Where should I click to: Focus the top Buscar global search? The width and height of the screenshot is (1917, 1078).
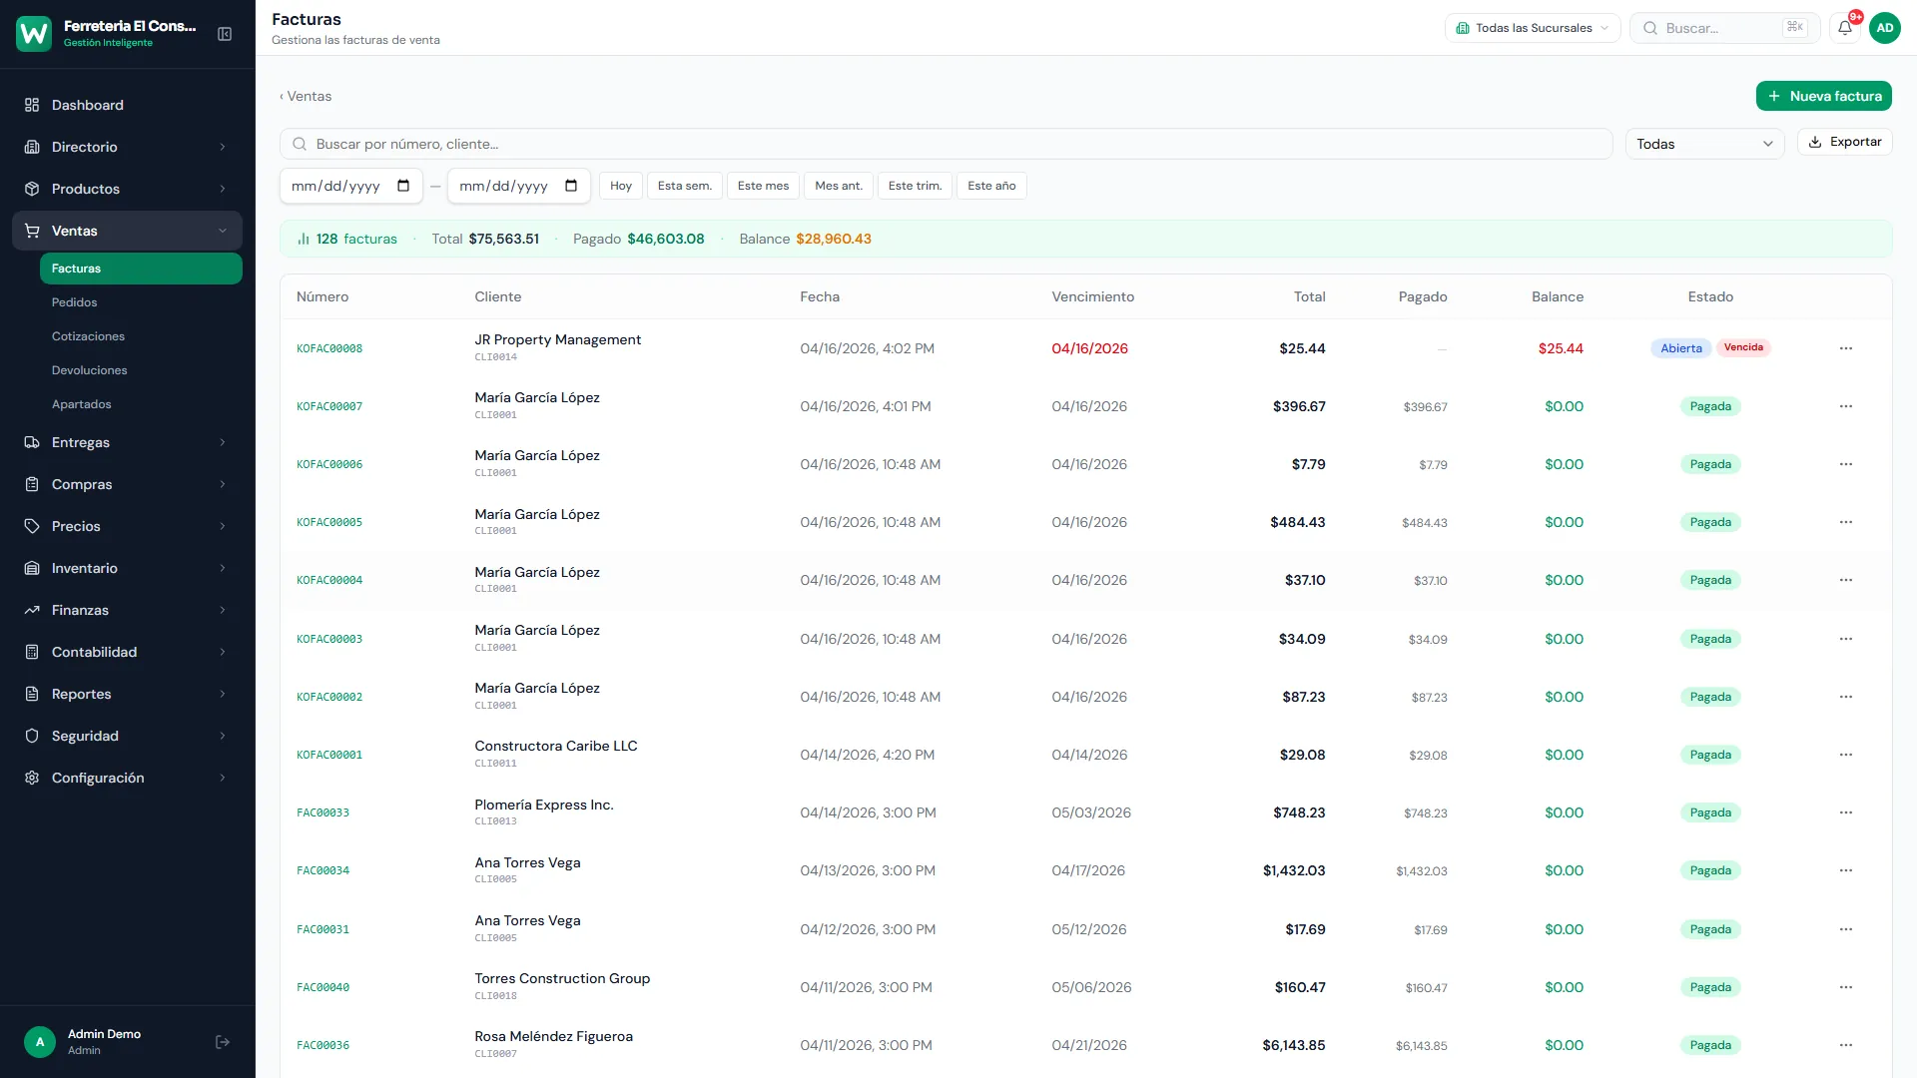[x=1724, y=28]
